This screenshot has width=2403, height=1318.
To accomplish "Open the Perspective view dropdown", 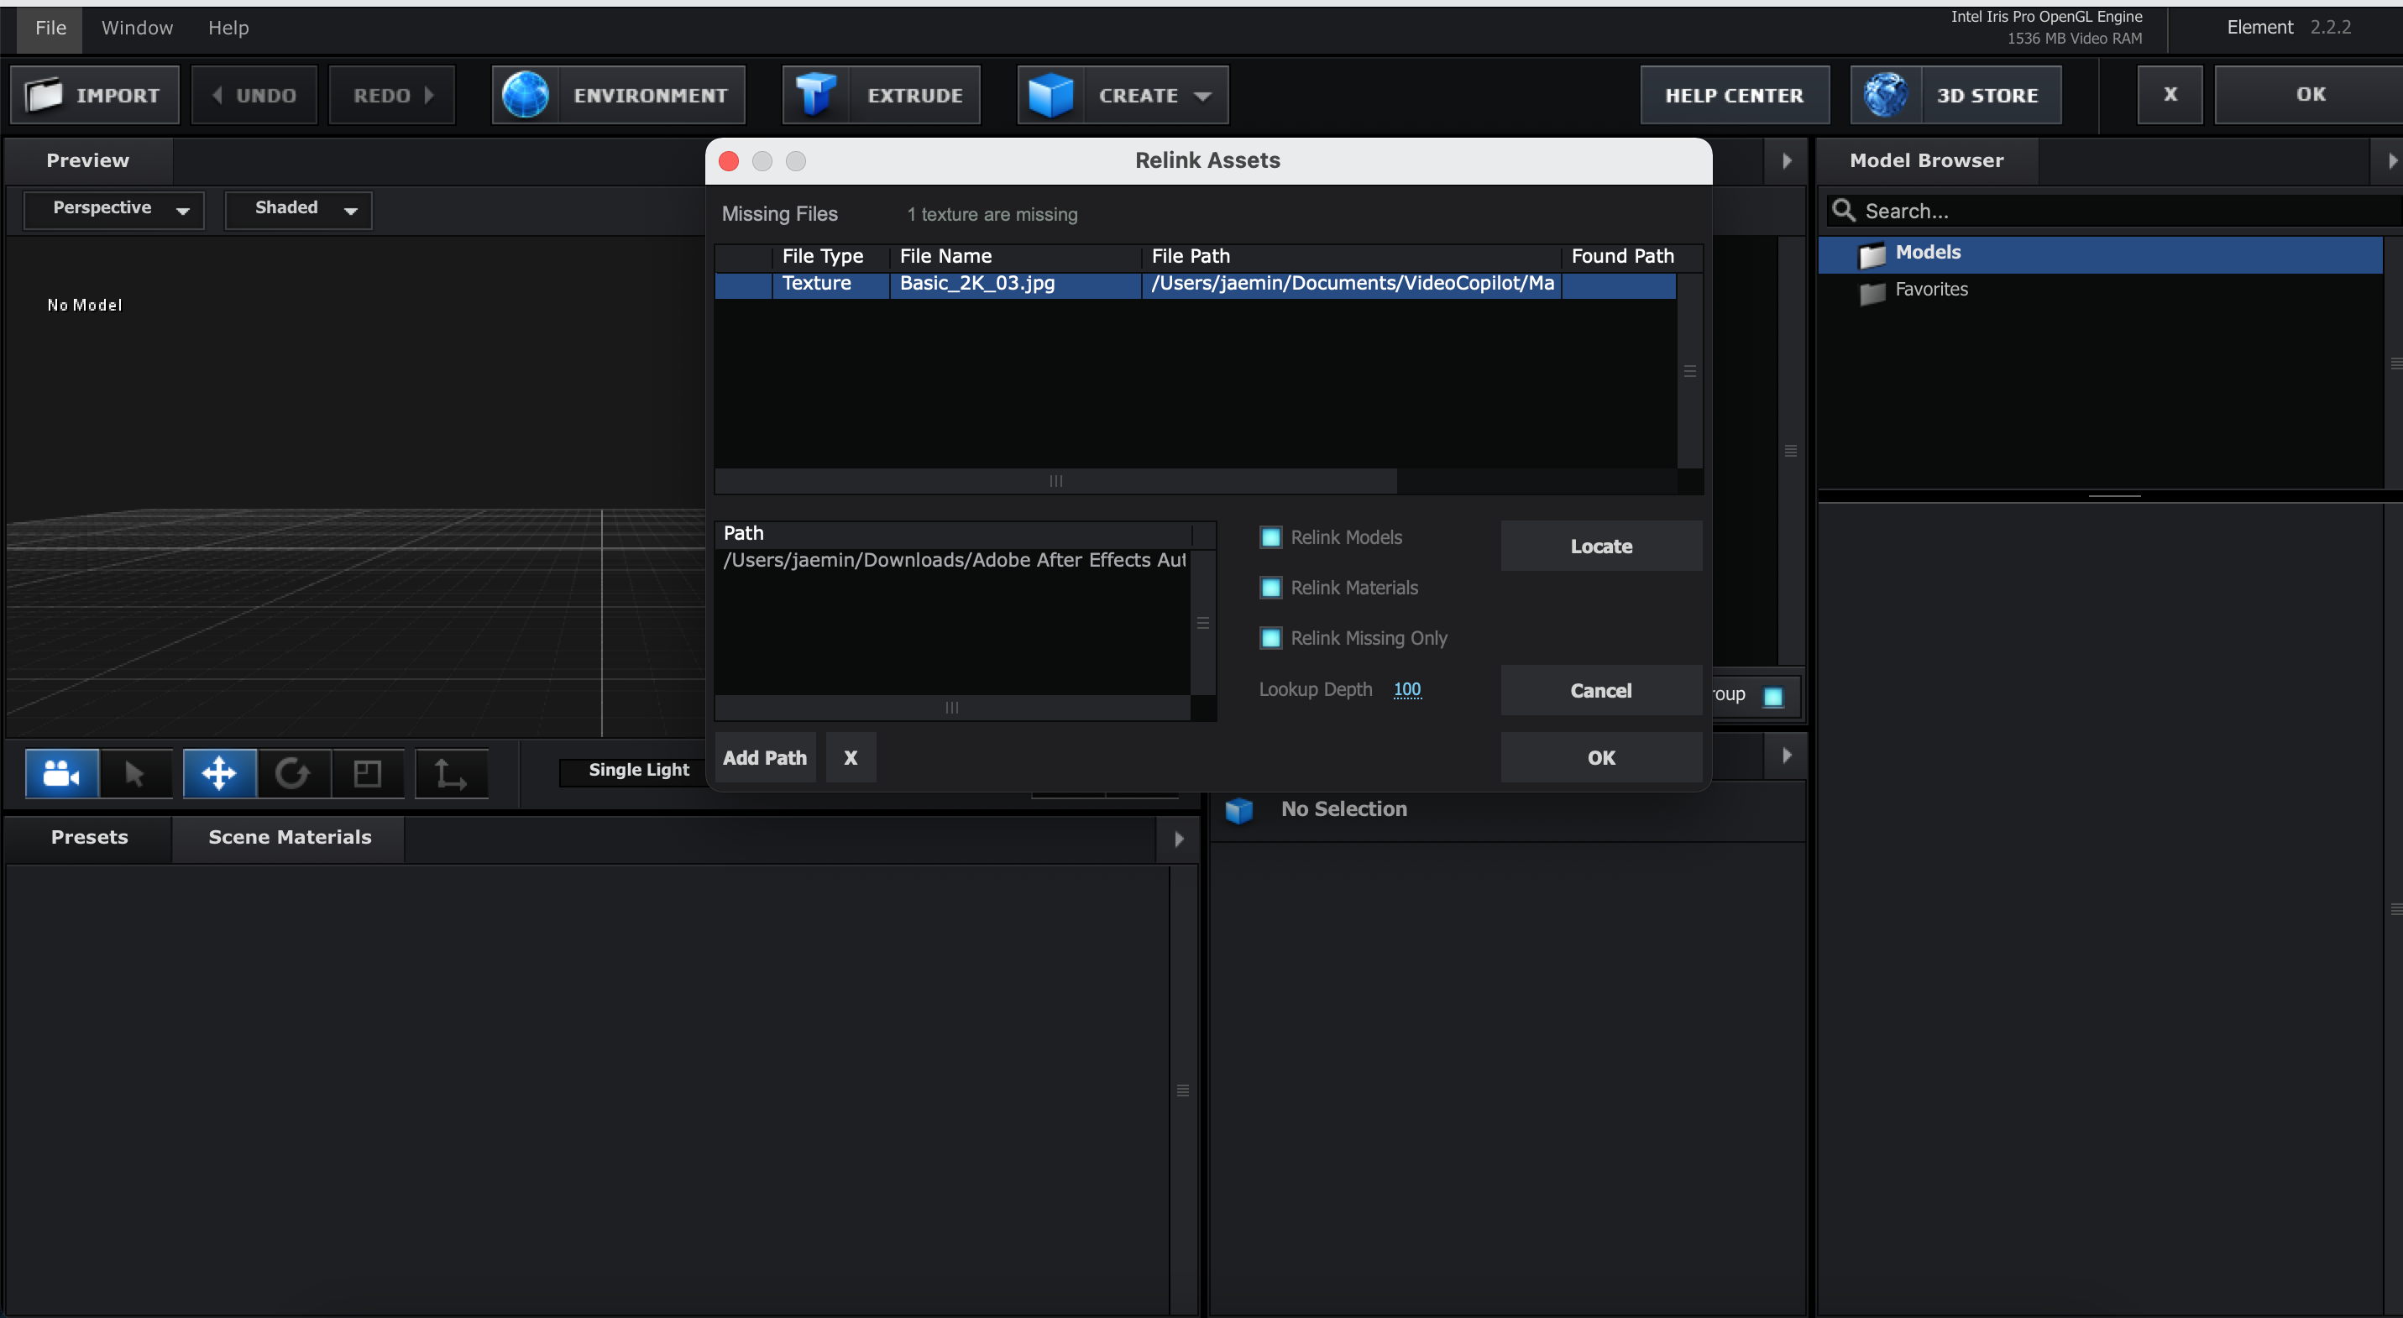I will click(x=114, y=209).
